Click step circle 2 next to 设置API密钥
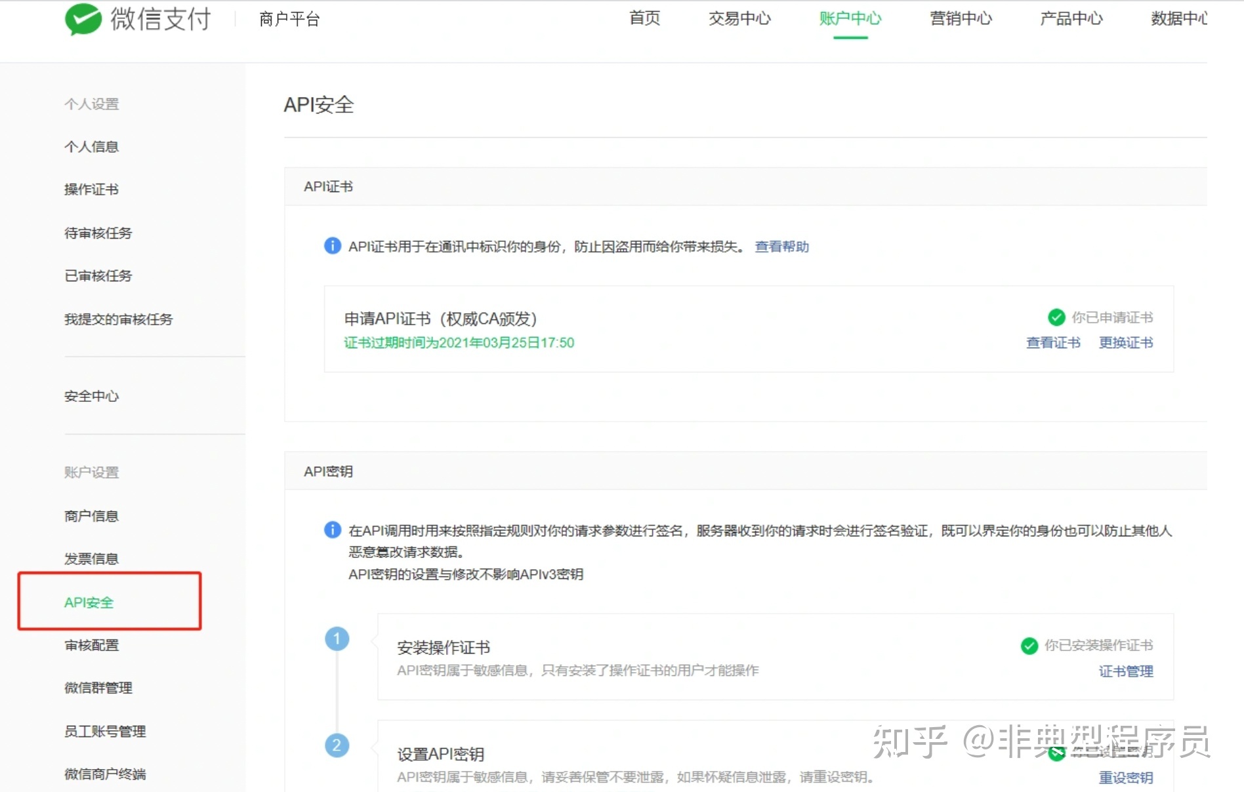Viewport: 1244px width, 792px height. [337, 745]
